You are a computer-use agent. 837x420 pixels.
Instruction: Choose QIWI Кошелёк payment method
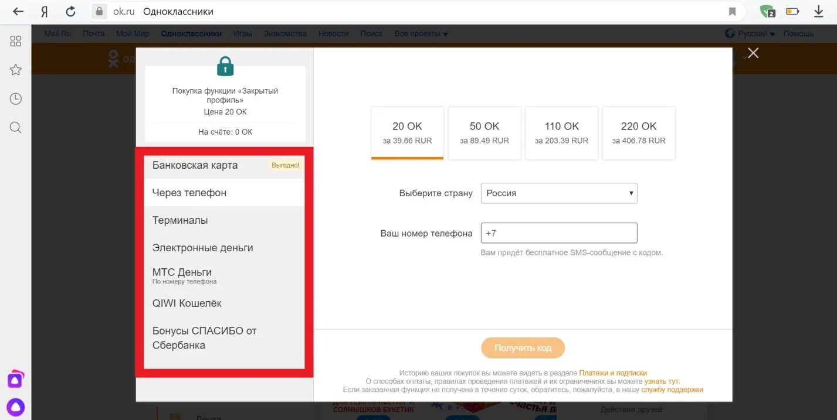[x=224, y=303]
